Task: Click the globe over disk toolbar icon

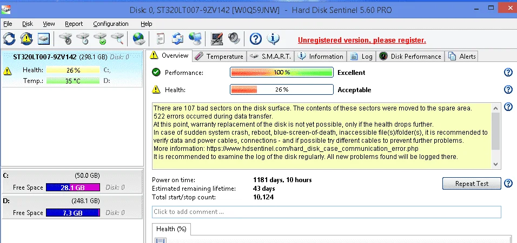Action: pos(139,39)
